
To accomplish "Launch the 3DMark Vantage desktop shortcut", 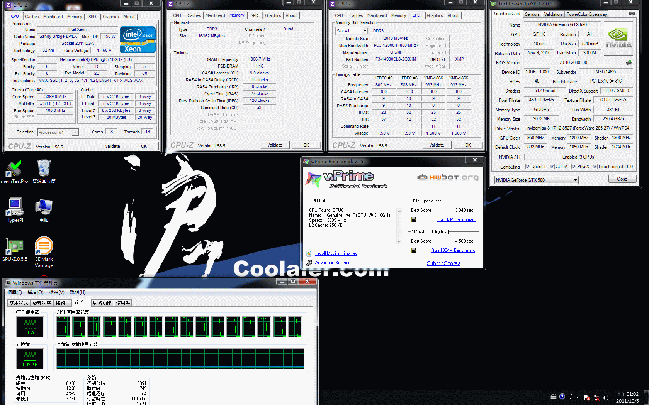I will (44, 252).
